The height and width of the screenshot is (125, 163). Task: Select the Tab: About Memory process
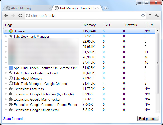[79, 78]
